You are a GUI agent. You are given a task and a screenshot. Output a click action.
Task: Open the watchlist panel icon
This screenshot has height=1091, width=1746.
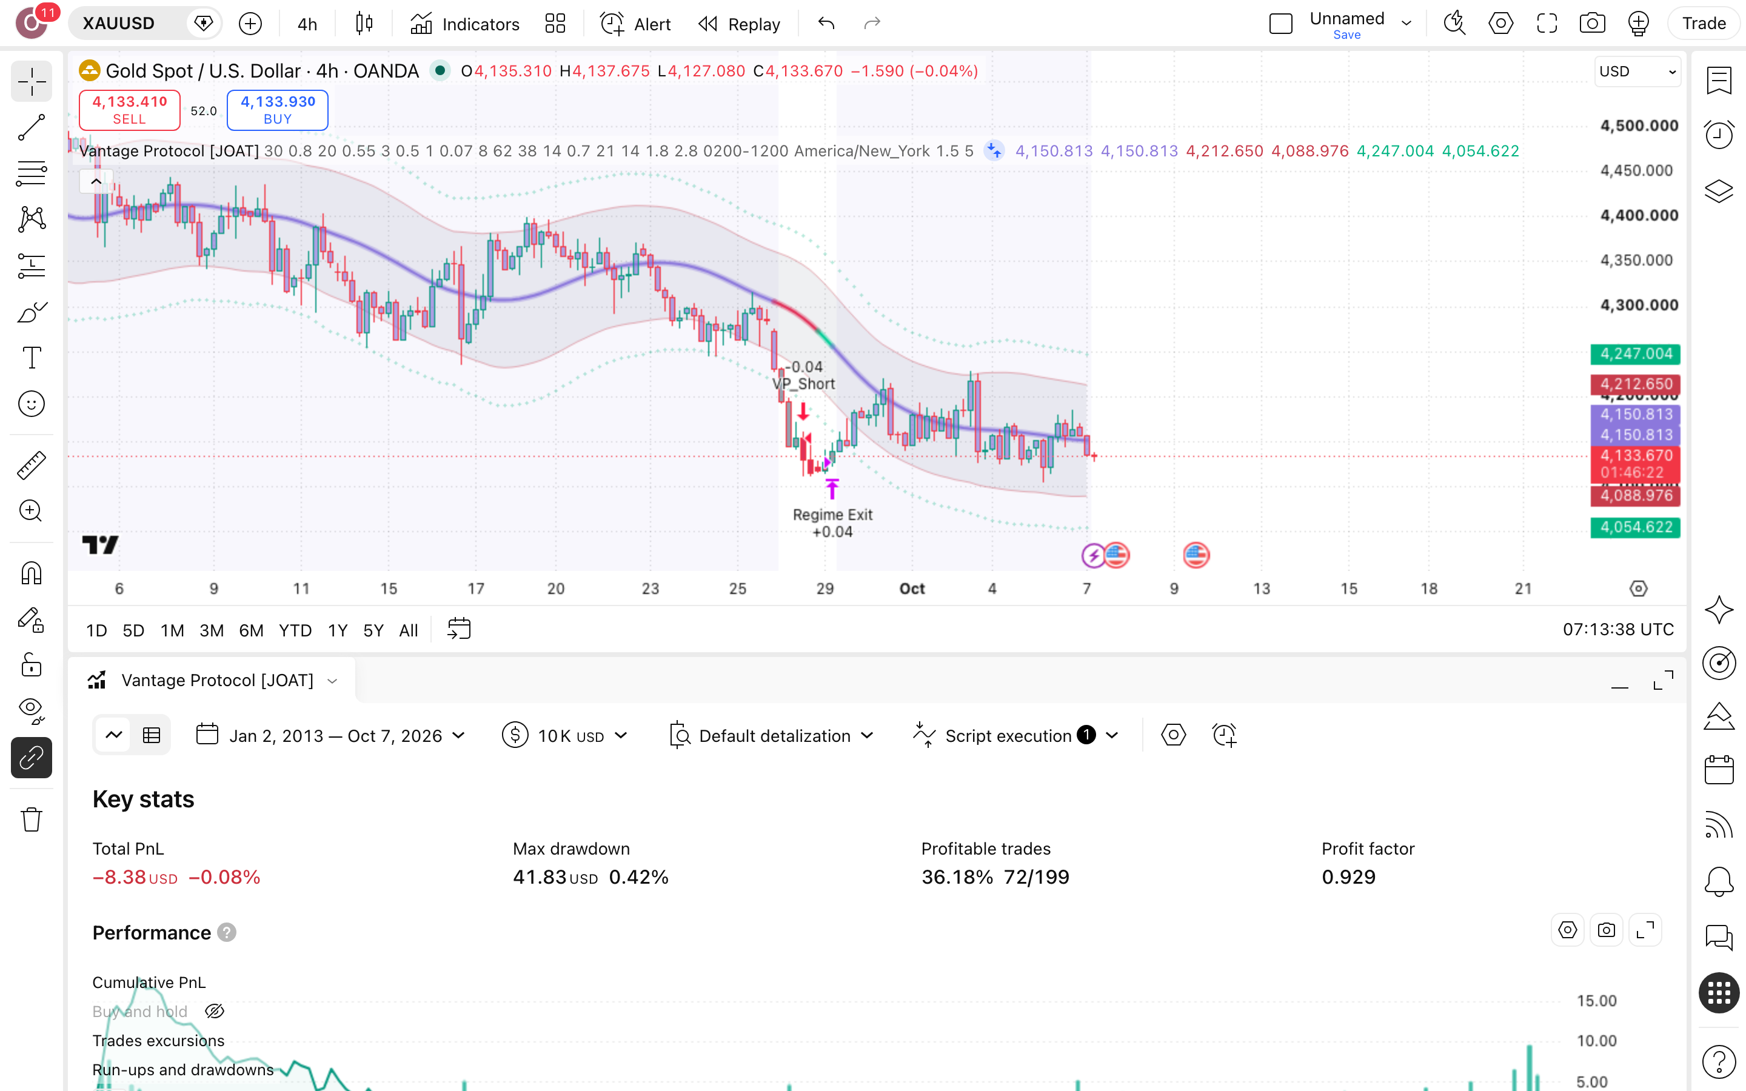[1719, 80]
